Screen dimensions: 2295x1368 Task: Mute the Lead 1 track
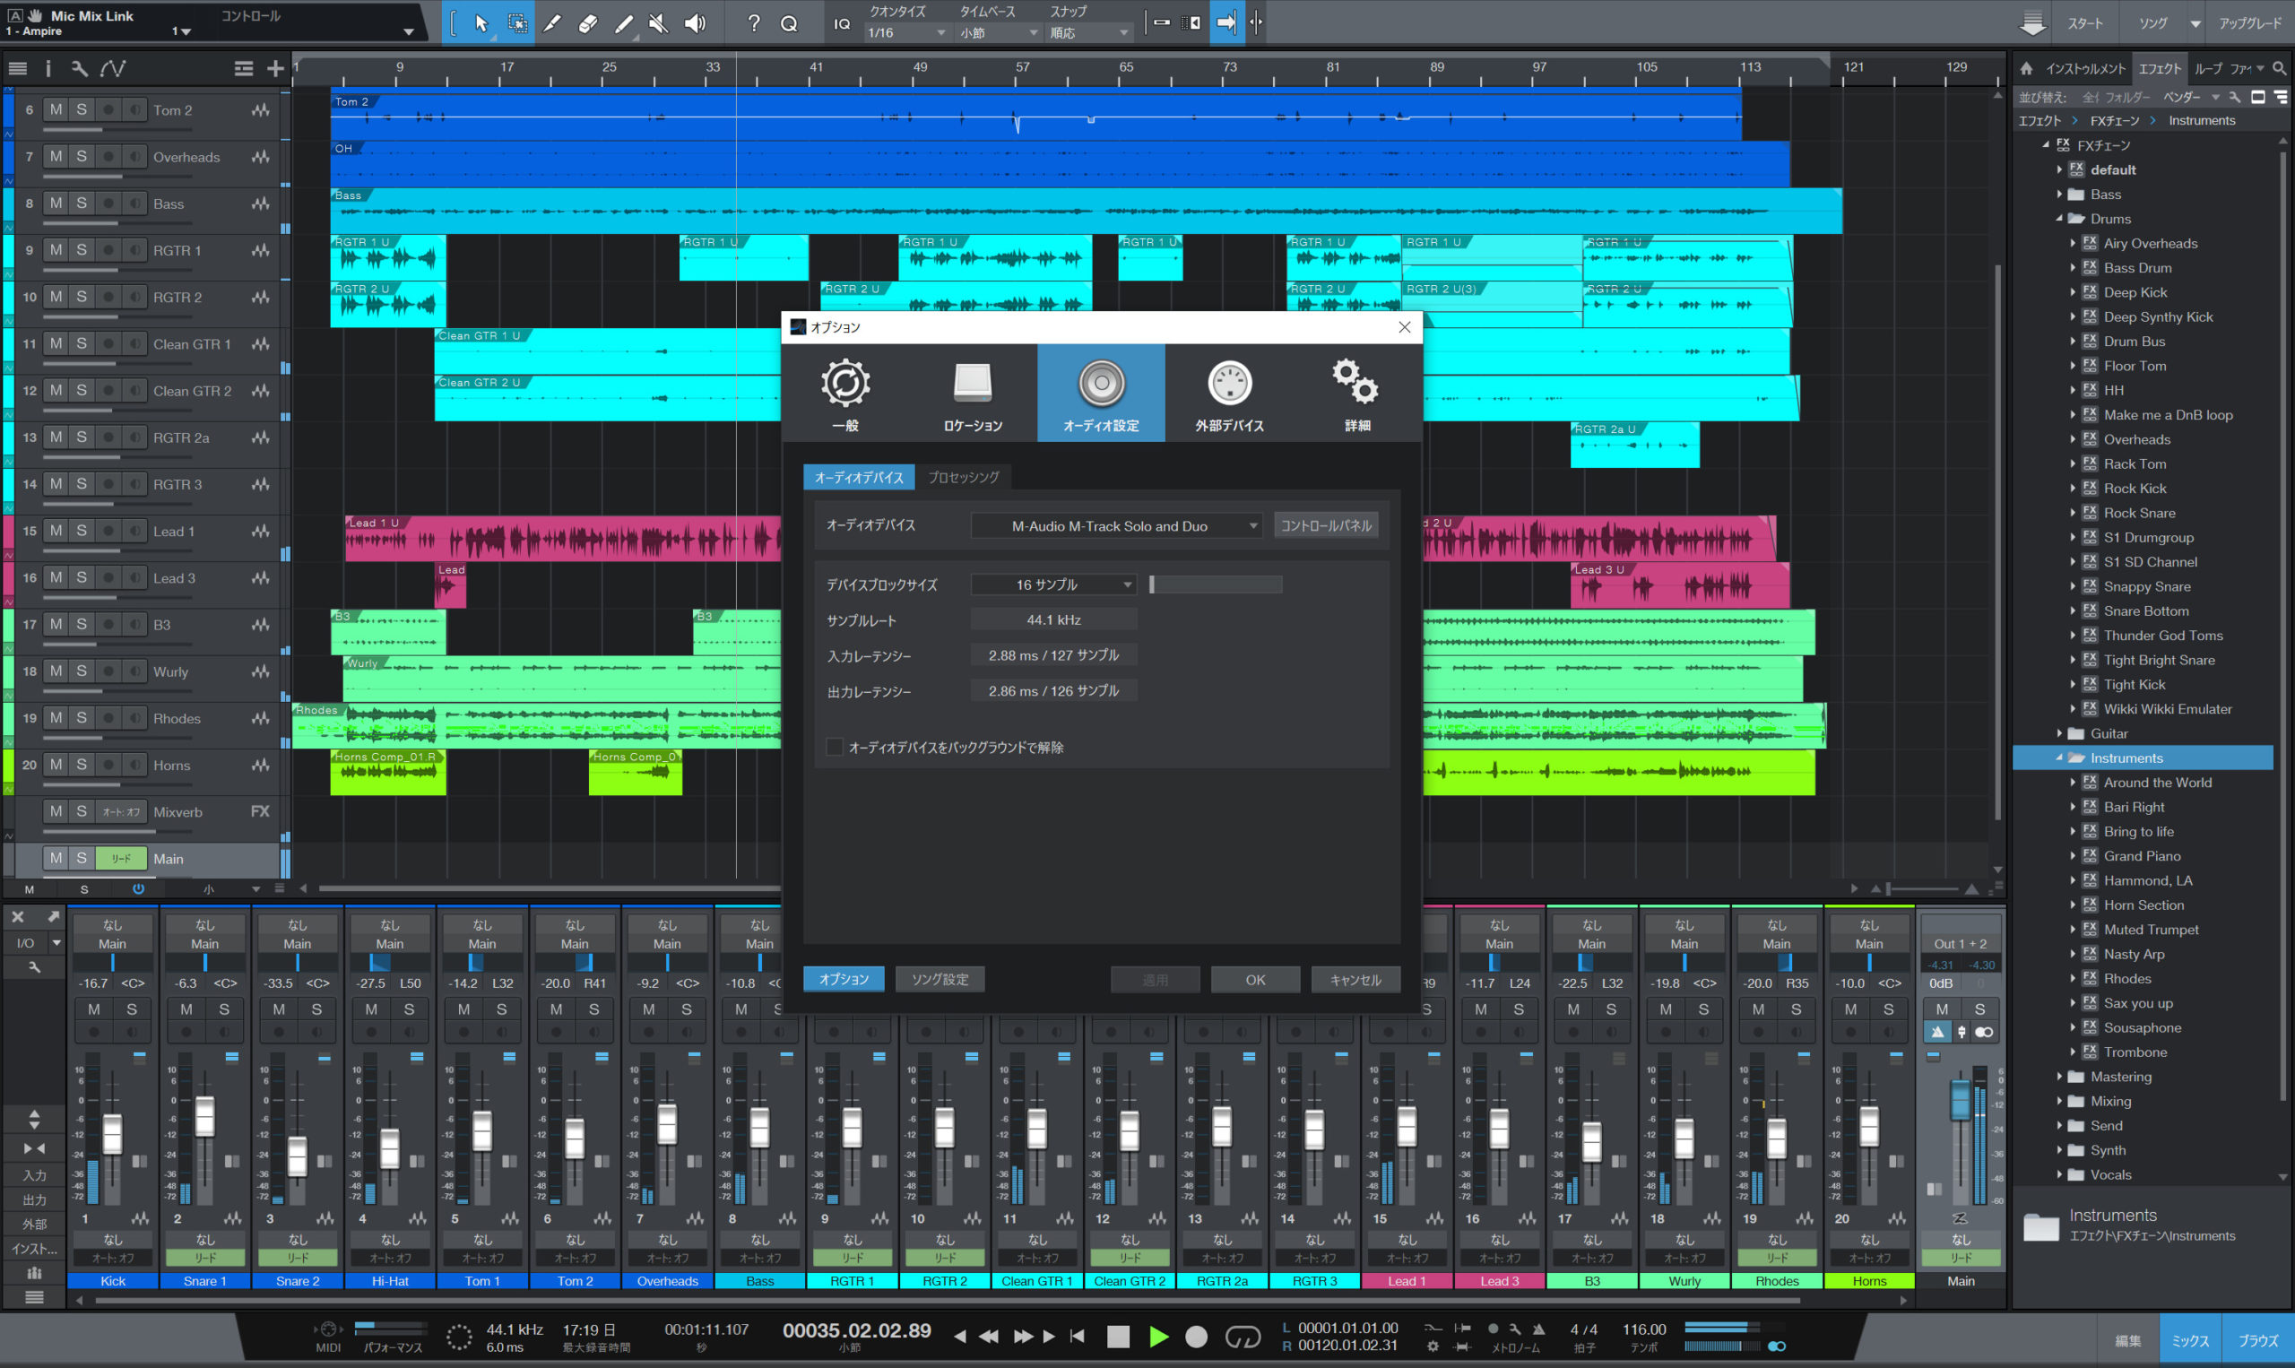(56, 530)
